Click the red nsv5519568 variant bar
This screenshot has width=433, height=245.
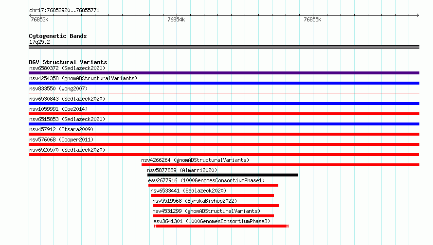click(216, 206)
